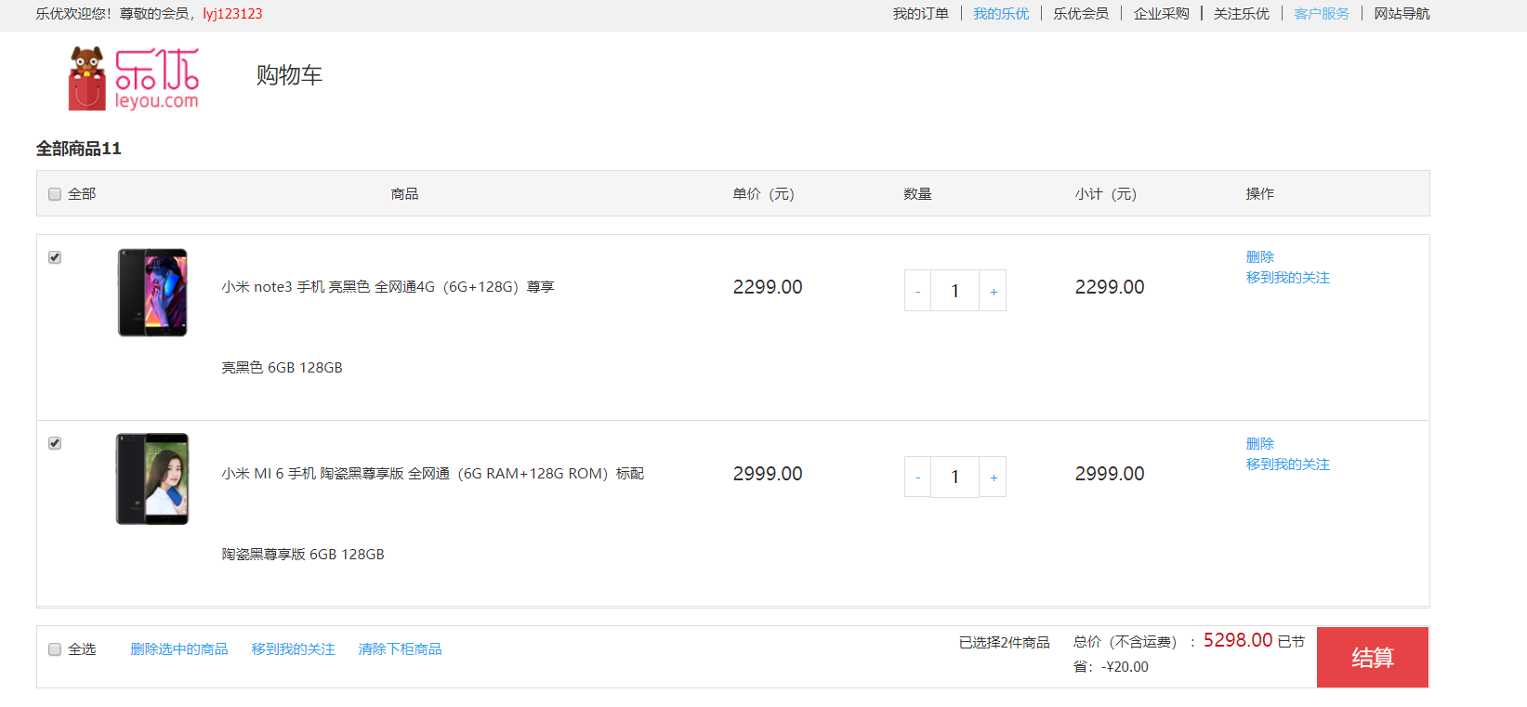Image resolution: width=1527 pixels, height=707 pixels.
Task: Delete the 小米 note3 item
Action: pos(1260,257)
